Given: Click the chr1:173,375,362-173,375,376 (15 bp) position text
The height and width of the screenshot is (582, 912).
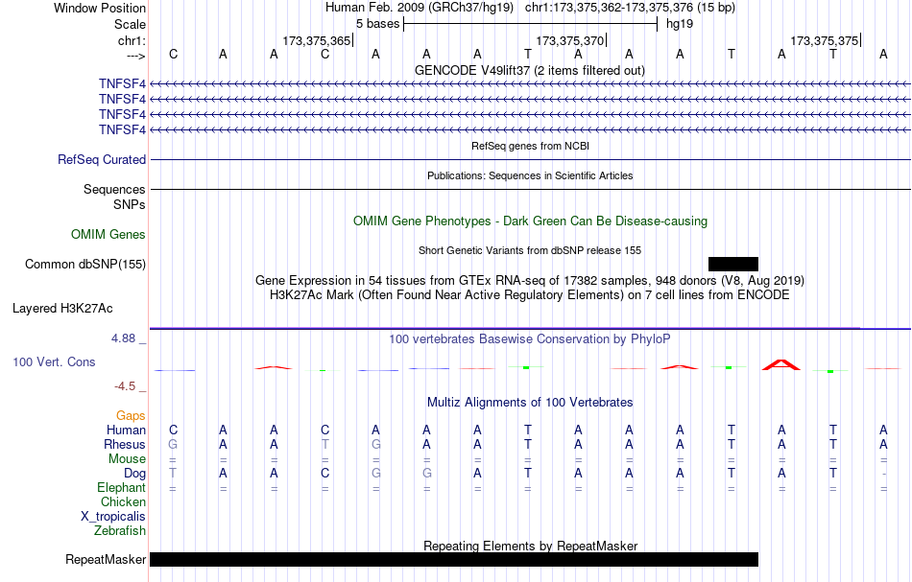Looking at the screenshot, I should click(630, 8).
